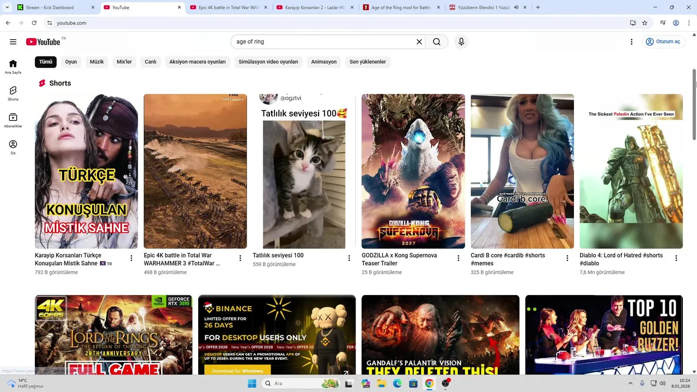Open title Cardi B core #cardib #shorts

coord(508,259)
